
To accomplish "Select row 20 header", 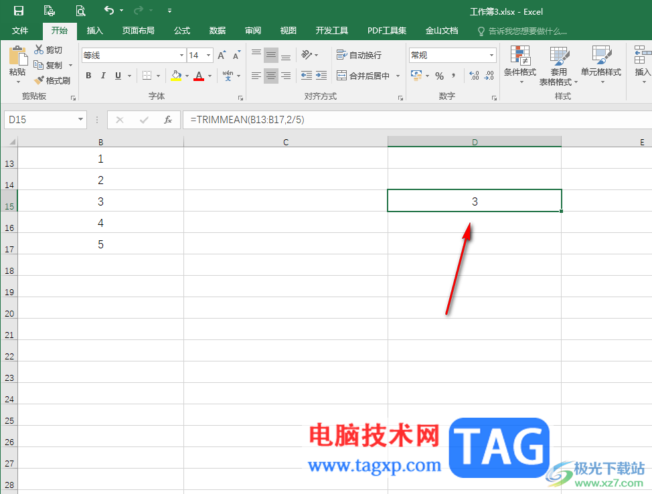I will [x=9, y=308].
